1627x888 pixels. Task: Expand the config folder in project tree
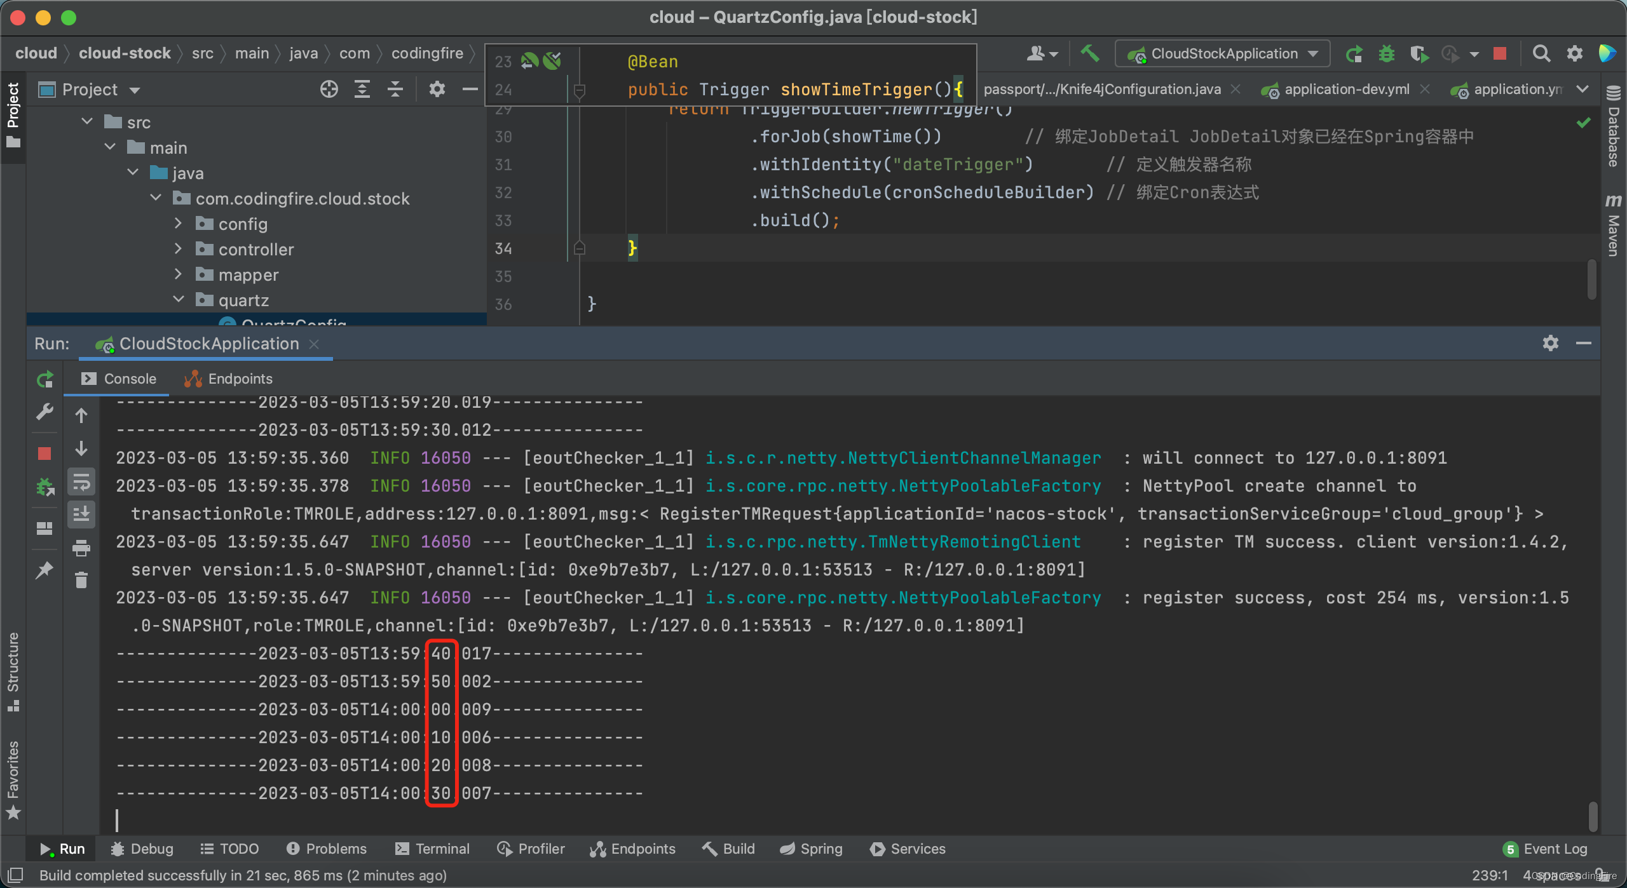coord(179,224)
